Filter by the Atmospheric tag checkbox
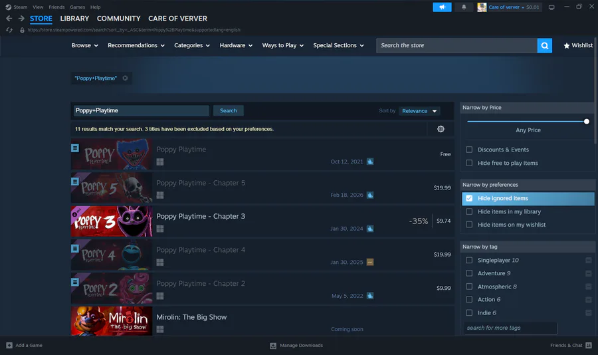 coord(469,287)
